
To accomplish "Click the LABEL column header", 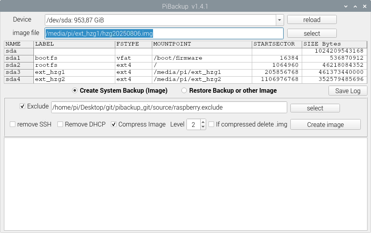I will coord(74,44).
